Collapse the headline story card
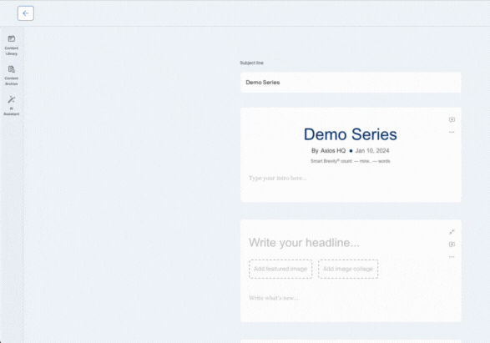The width and height of the screenshot is (490, 343). [452, 232]
